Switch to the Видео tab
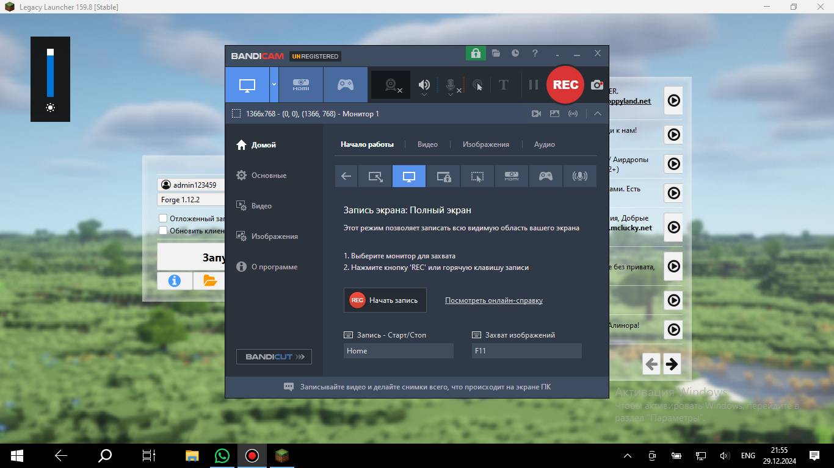The width and height of the screenshot is (834, 468). click(x=427, y=144)
